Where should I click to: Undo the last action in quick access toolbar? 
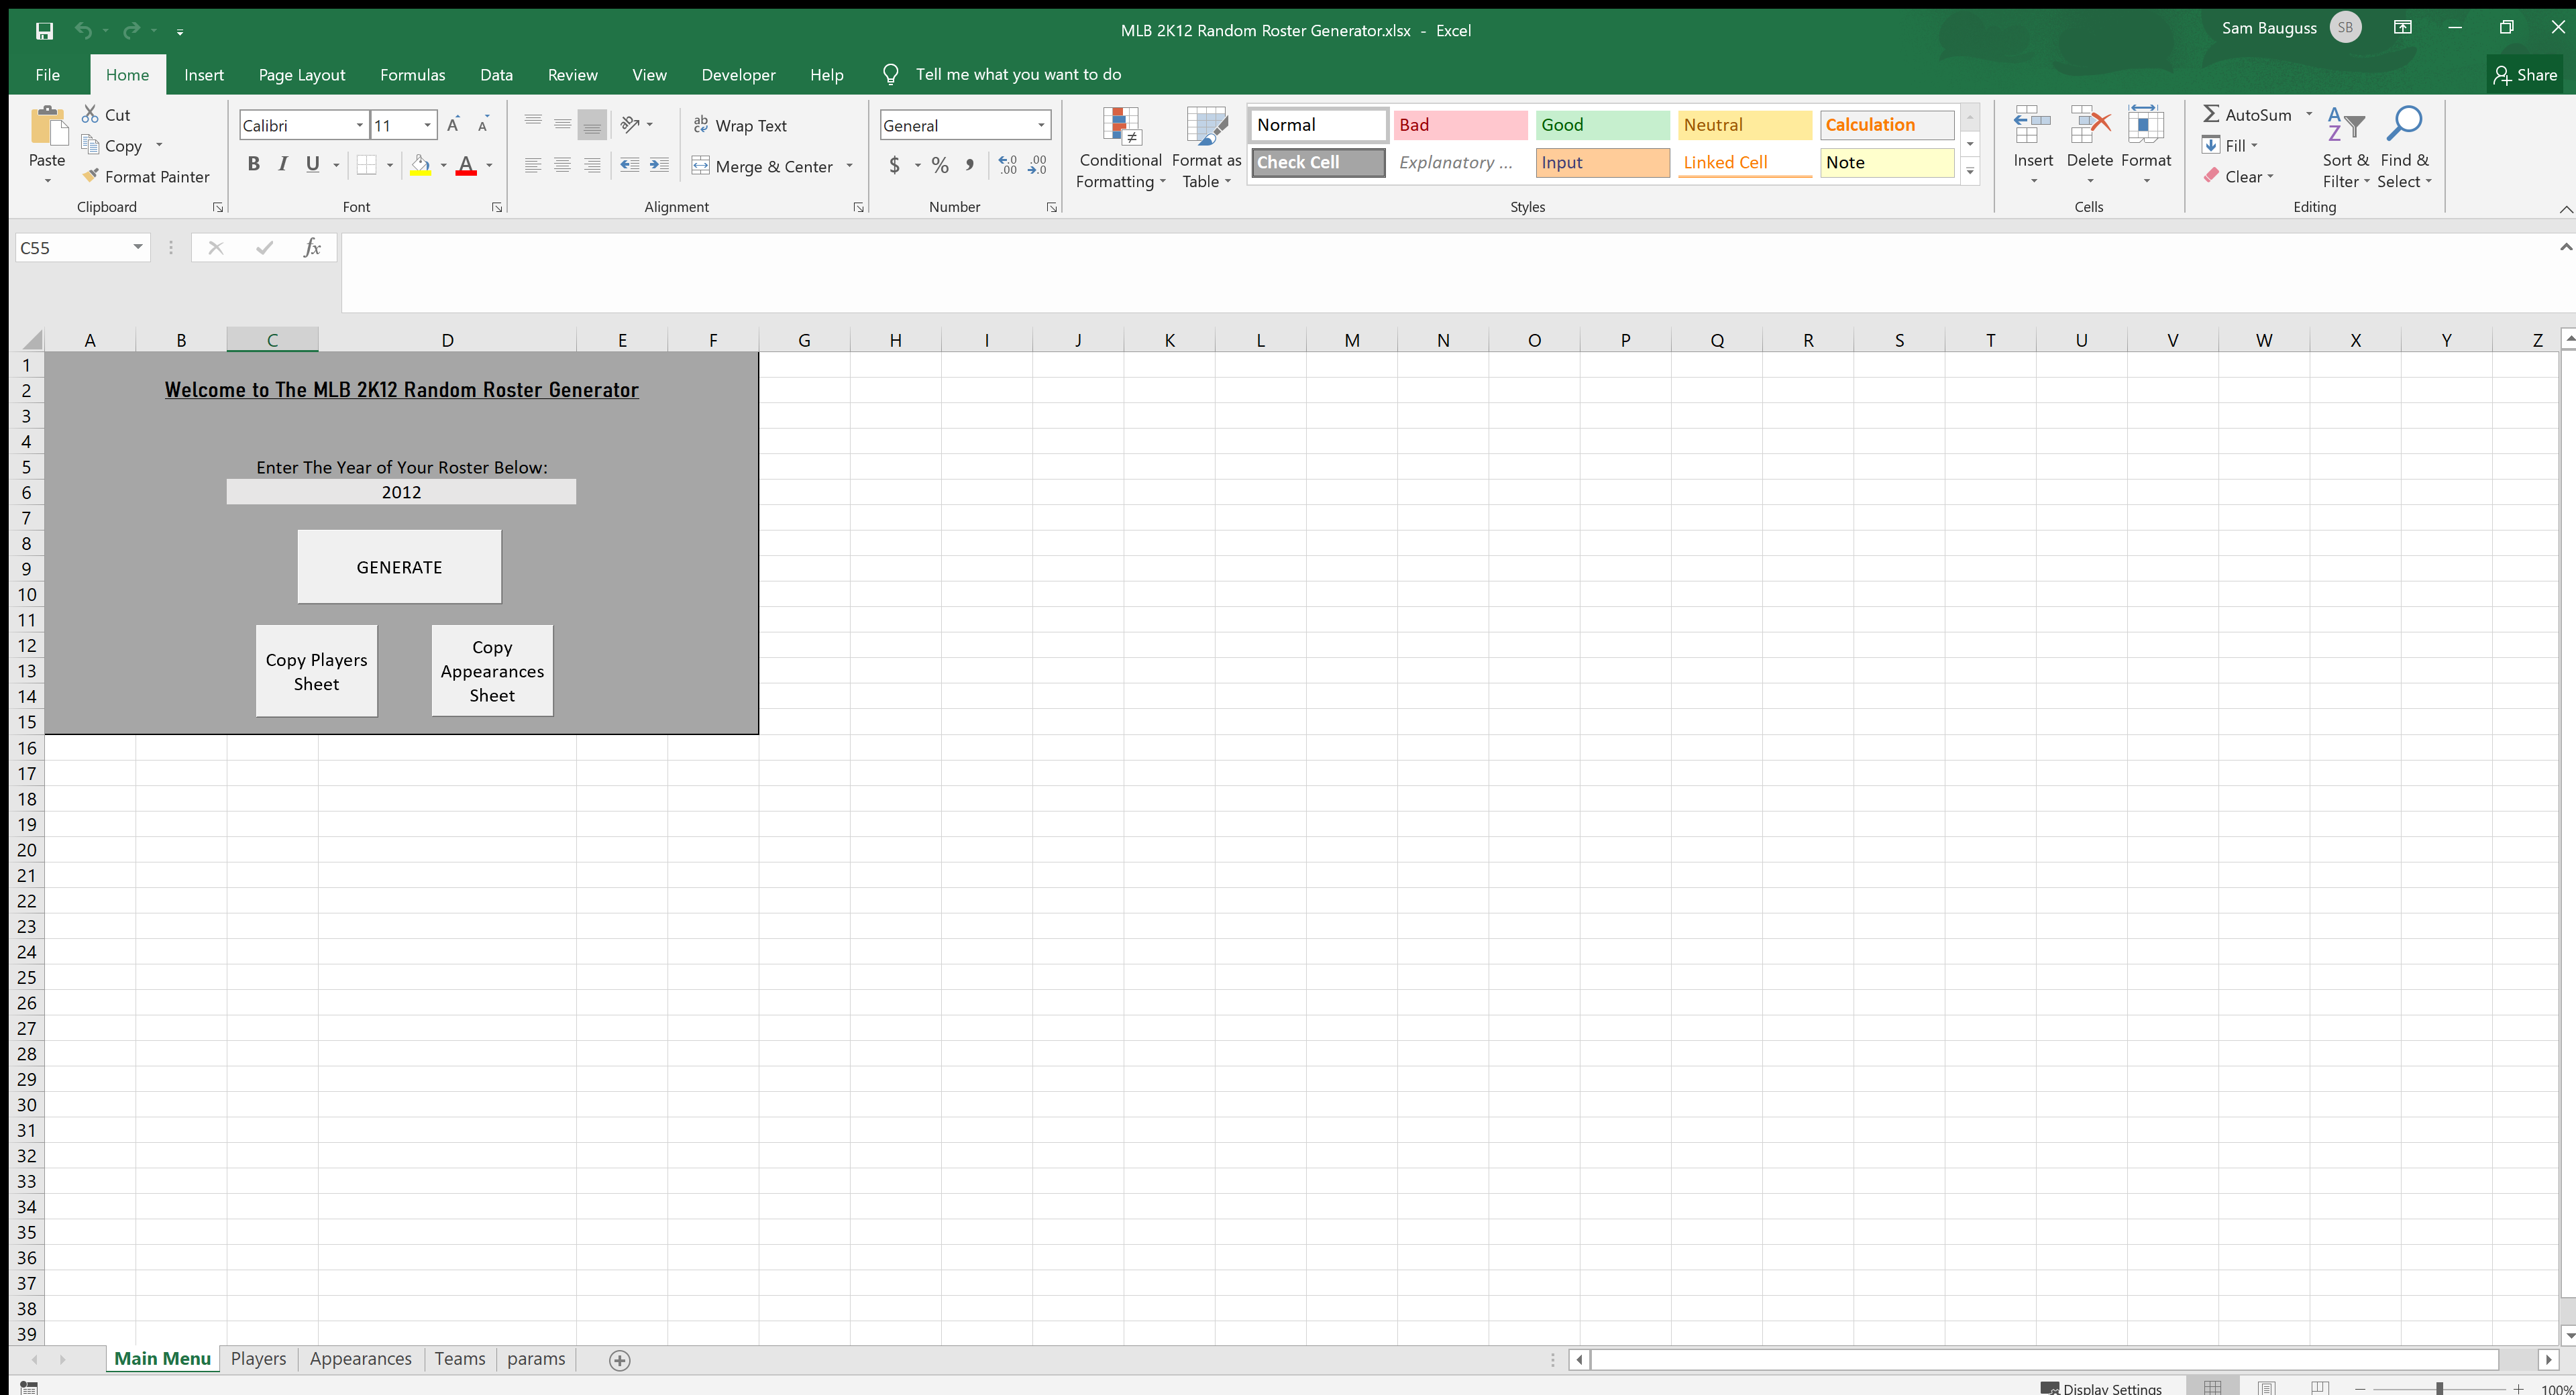tap(83, 31)
